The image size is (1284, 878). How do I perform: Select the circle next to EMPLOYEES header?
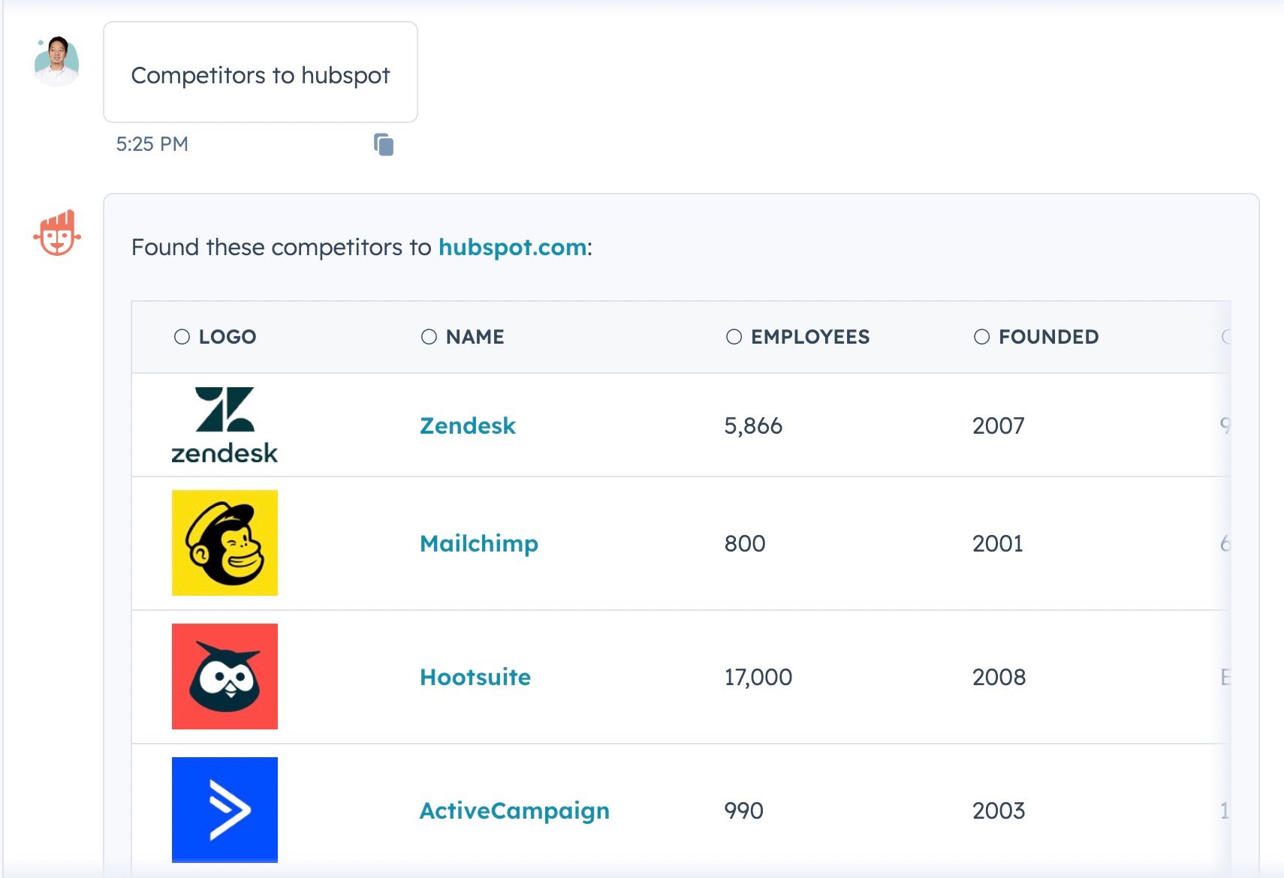click(734, 337)
